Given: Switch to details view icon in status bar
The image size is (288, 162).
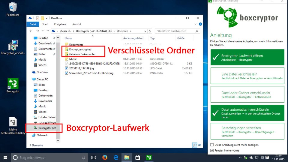Looking at the screenshot, I should coord(194,145).
